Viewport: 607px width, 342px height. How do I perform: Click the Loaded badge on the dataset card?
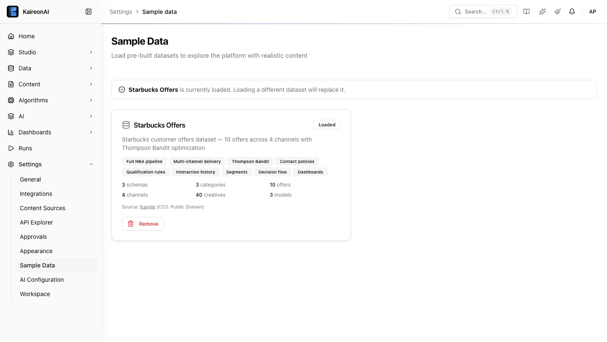point(327,124)
